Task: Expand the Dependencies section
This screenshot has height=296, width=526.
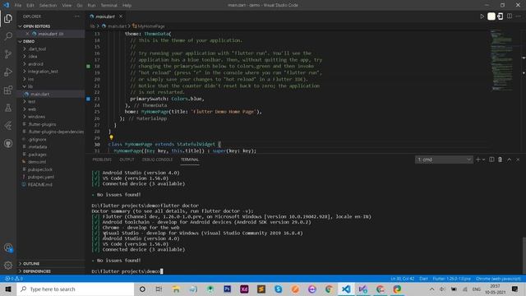Action: point(51,271)
